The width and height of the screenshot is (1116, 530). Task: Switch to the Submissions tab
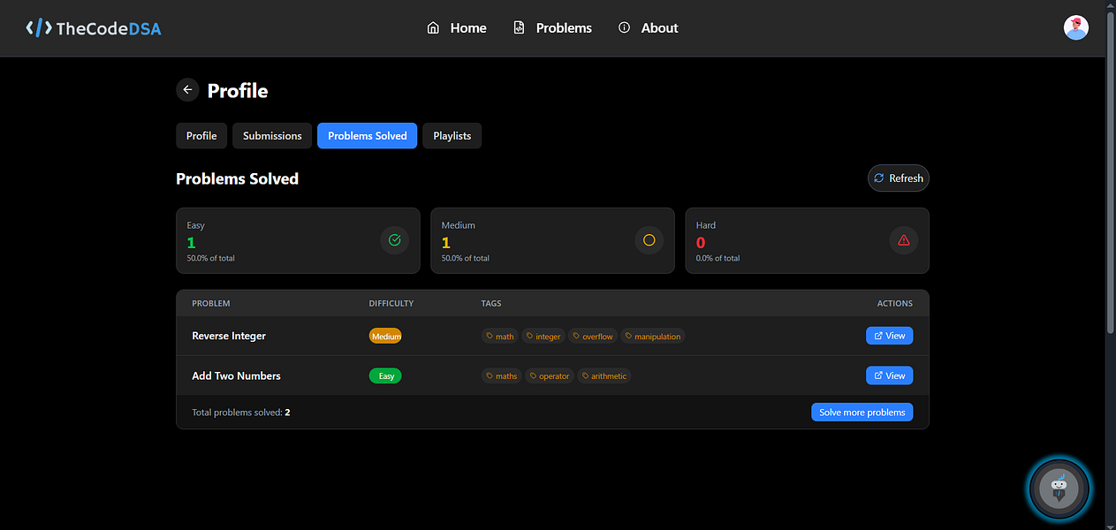point(272,136)
